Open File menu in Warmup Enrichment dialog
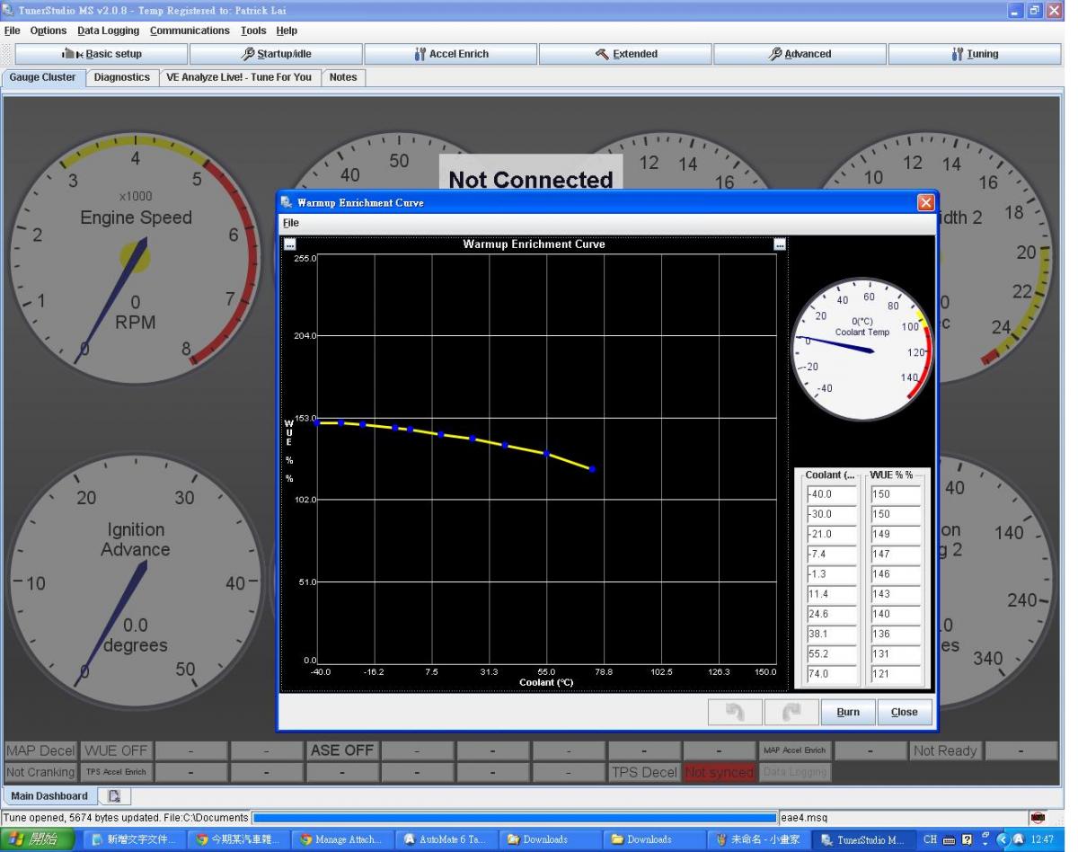This screenshot has width=1078, height=852. pos(290,223)
